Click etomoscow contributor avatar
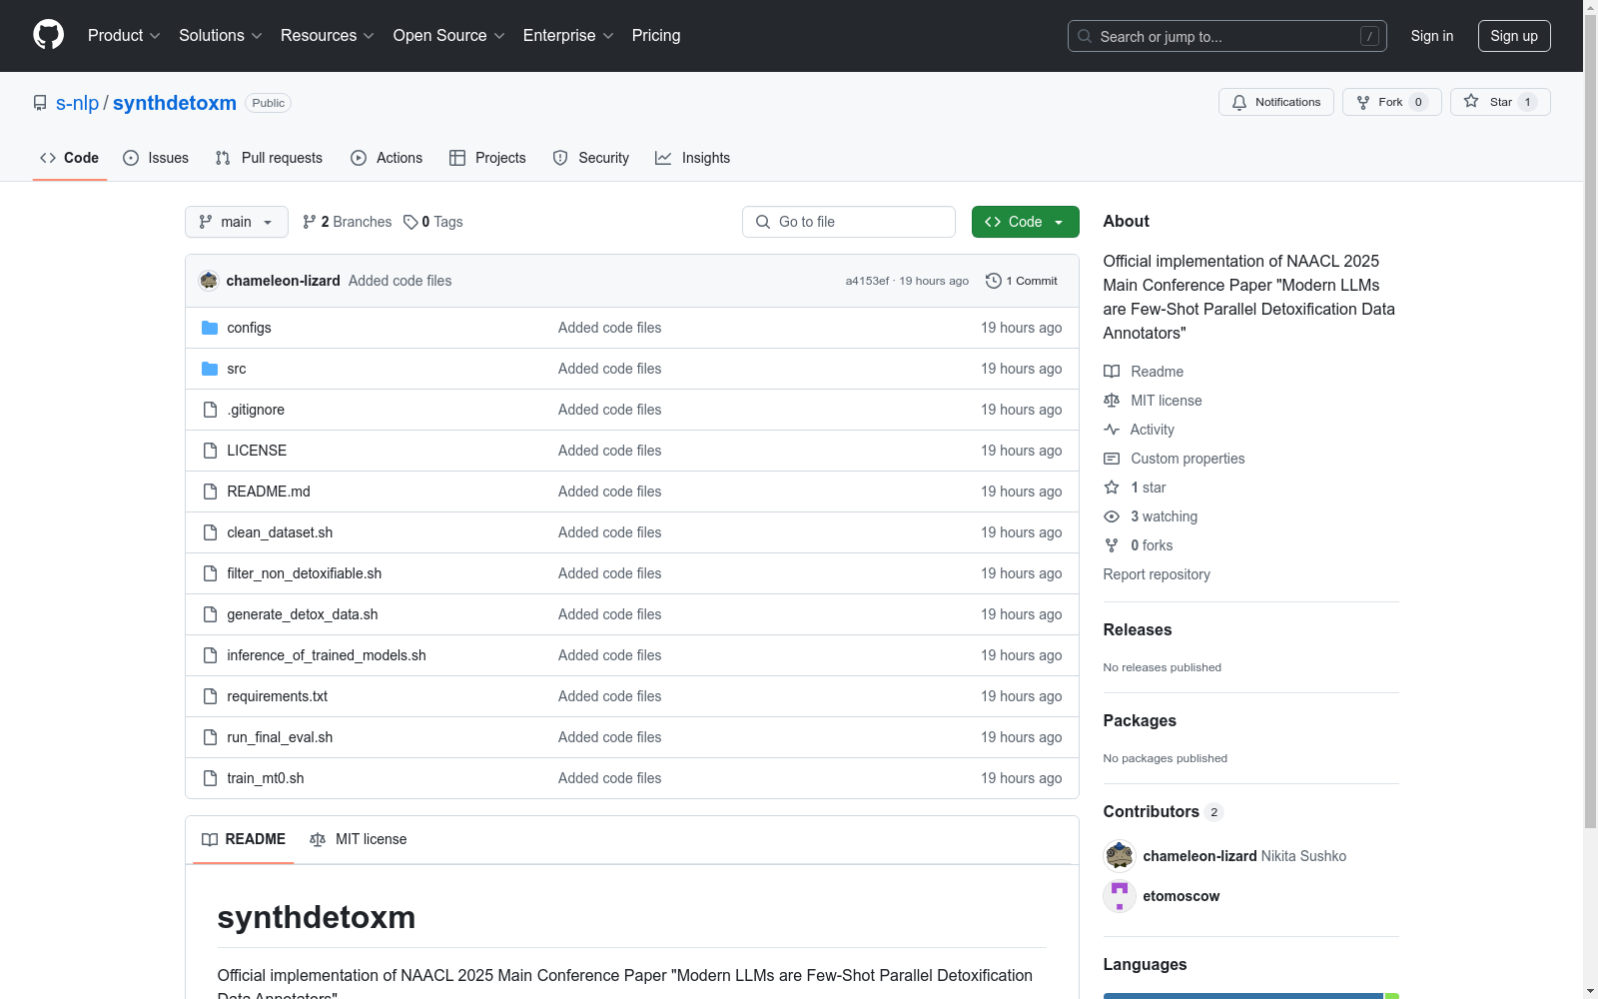 [x=1120, y=896]
